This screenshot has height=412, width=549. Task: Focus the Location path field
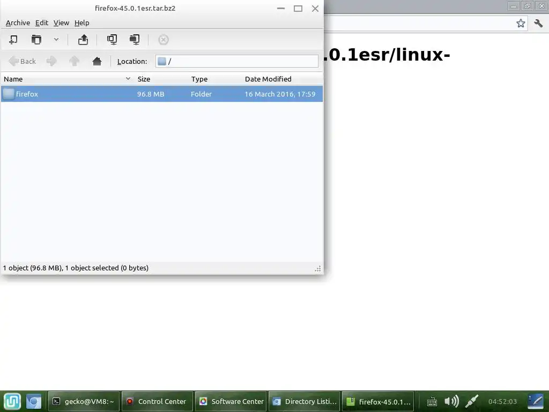237,61
